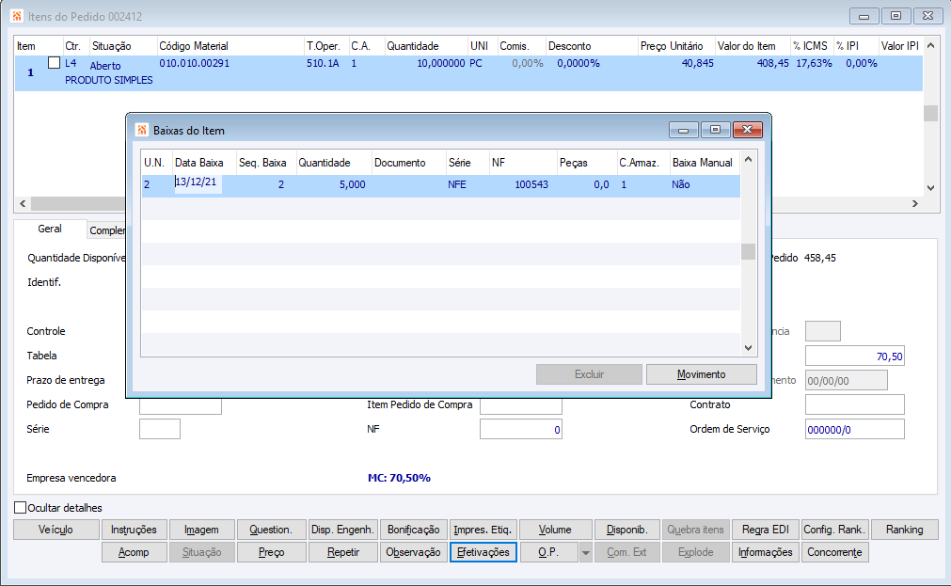Click the Contrato input field
Image resolution: width=951 pixels, height=586 pixels.
[854, 404]
